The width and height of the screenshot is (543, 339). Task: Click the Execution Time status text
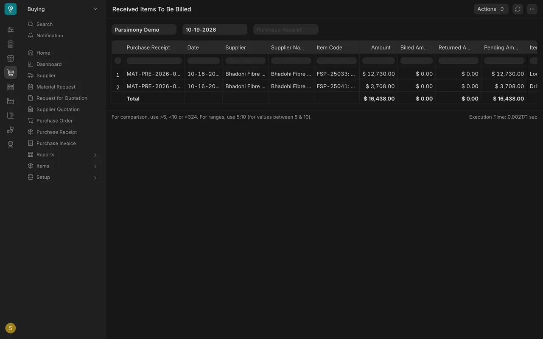pyautogui.click(x=503, y=117)
